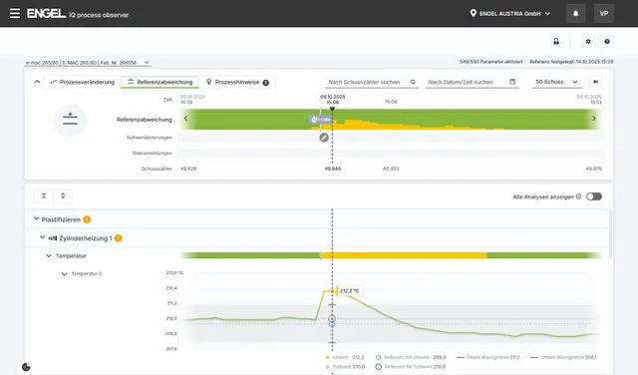
Task: Click the blue reference circle marker on chart
Action: (x=332, y=324)
